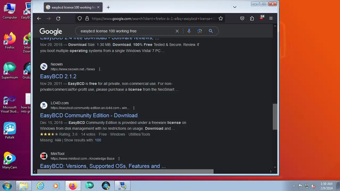This screenshot has width=340, height=191.
Task: Open the Pocket save icon
Action: pyautogui.click(x=242, y=19)
